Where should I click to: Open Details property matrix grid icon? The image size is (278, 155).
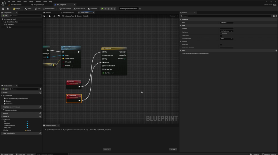pos(274,16)
